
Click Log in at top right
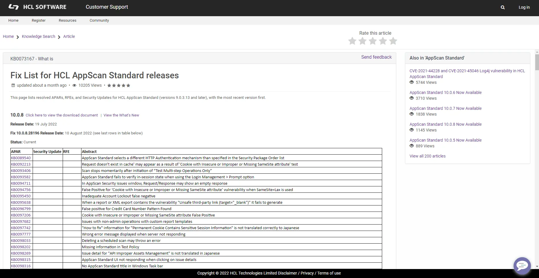tap(524, 8)
